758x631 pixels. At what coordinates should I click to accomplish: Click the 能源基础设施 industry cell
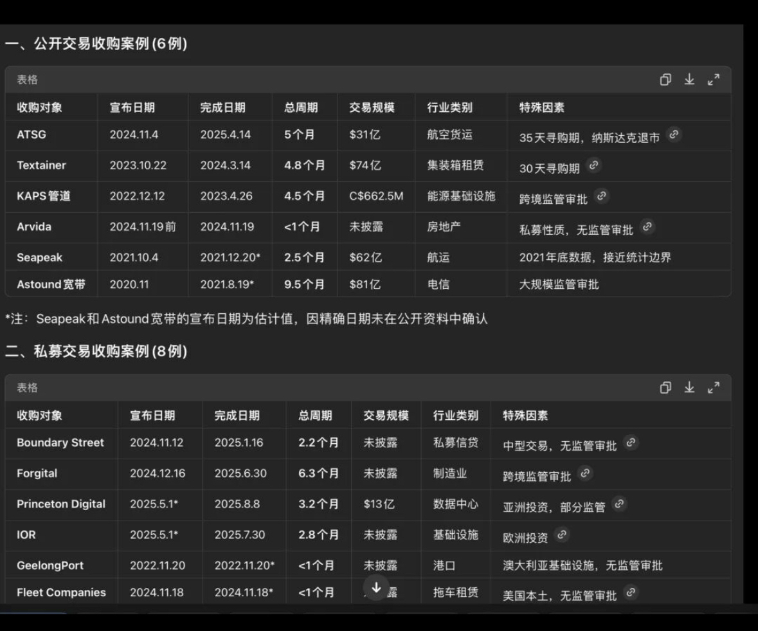[x=461, y=196]
